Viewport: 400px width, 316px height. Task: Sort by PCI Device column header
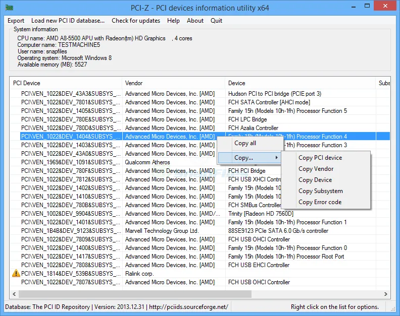pos(66,83)
